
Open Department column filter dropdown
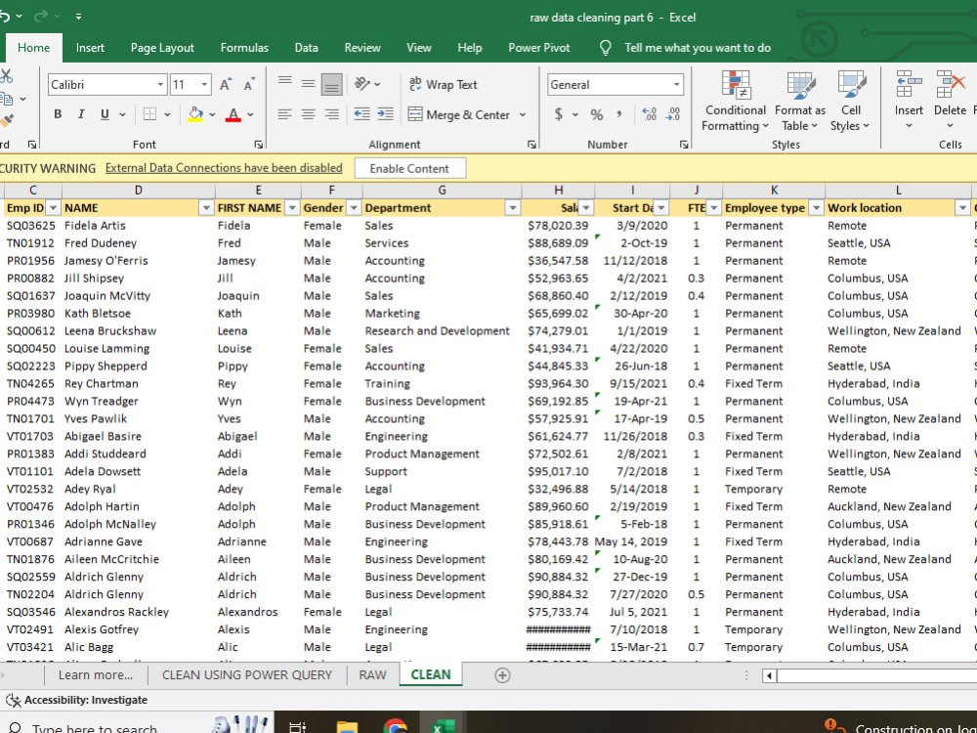pyautogui.click(x=512, y=208)
